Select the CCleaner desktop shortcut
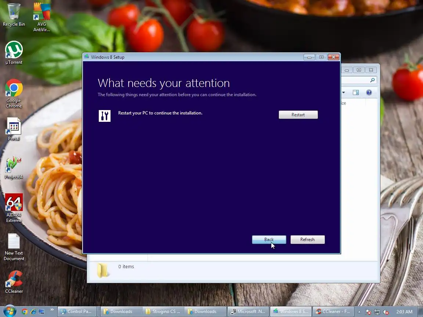Screen dimensions: 423x317 (14, 282)
